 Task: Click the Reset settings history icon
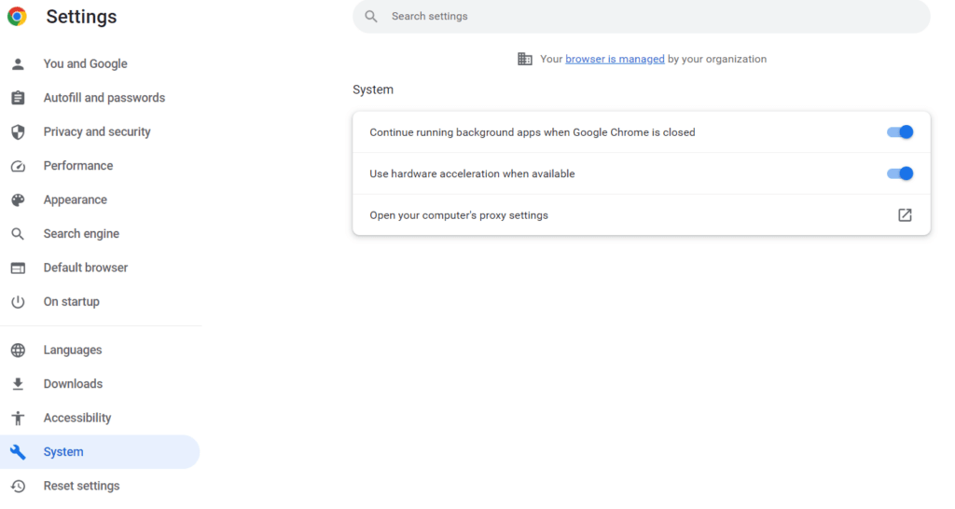18,486
